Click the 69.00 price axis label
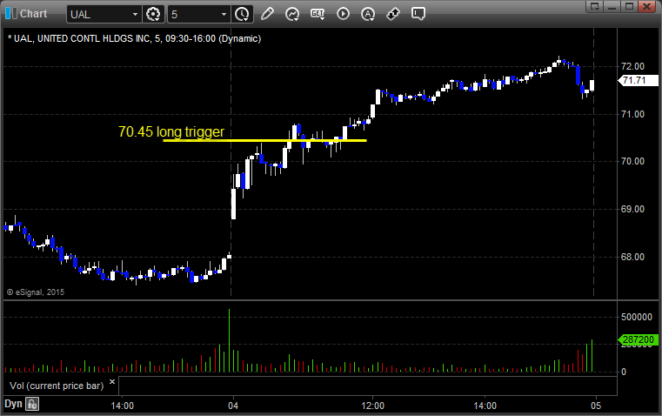662x416 pixels. pos(632,209)
